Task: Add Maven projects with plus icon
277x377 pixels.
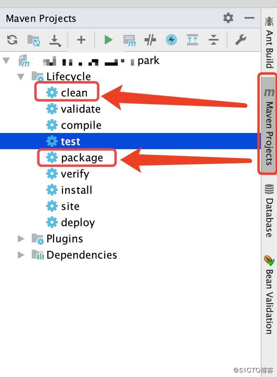Action: (81, 40)
